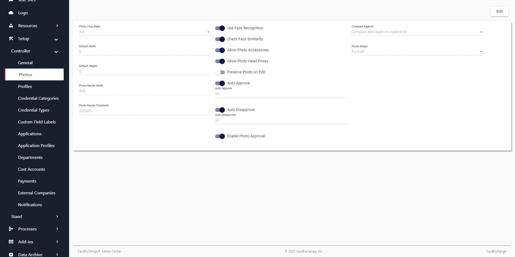
Task: Expand the Stand section chevron
Action: pyautogui.click(x=57, y=217)
